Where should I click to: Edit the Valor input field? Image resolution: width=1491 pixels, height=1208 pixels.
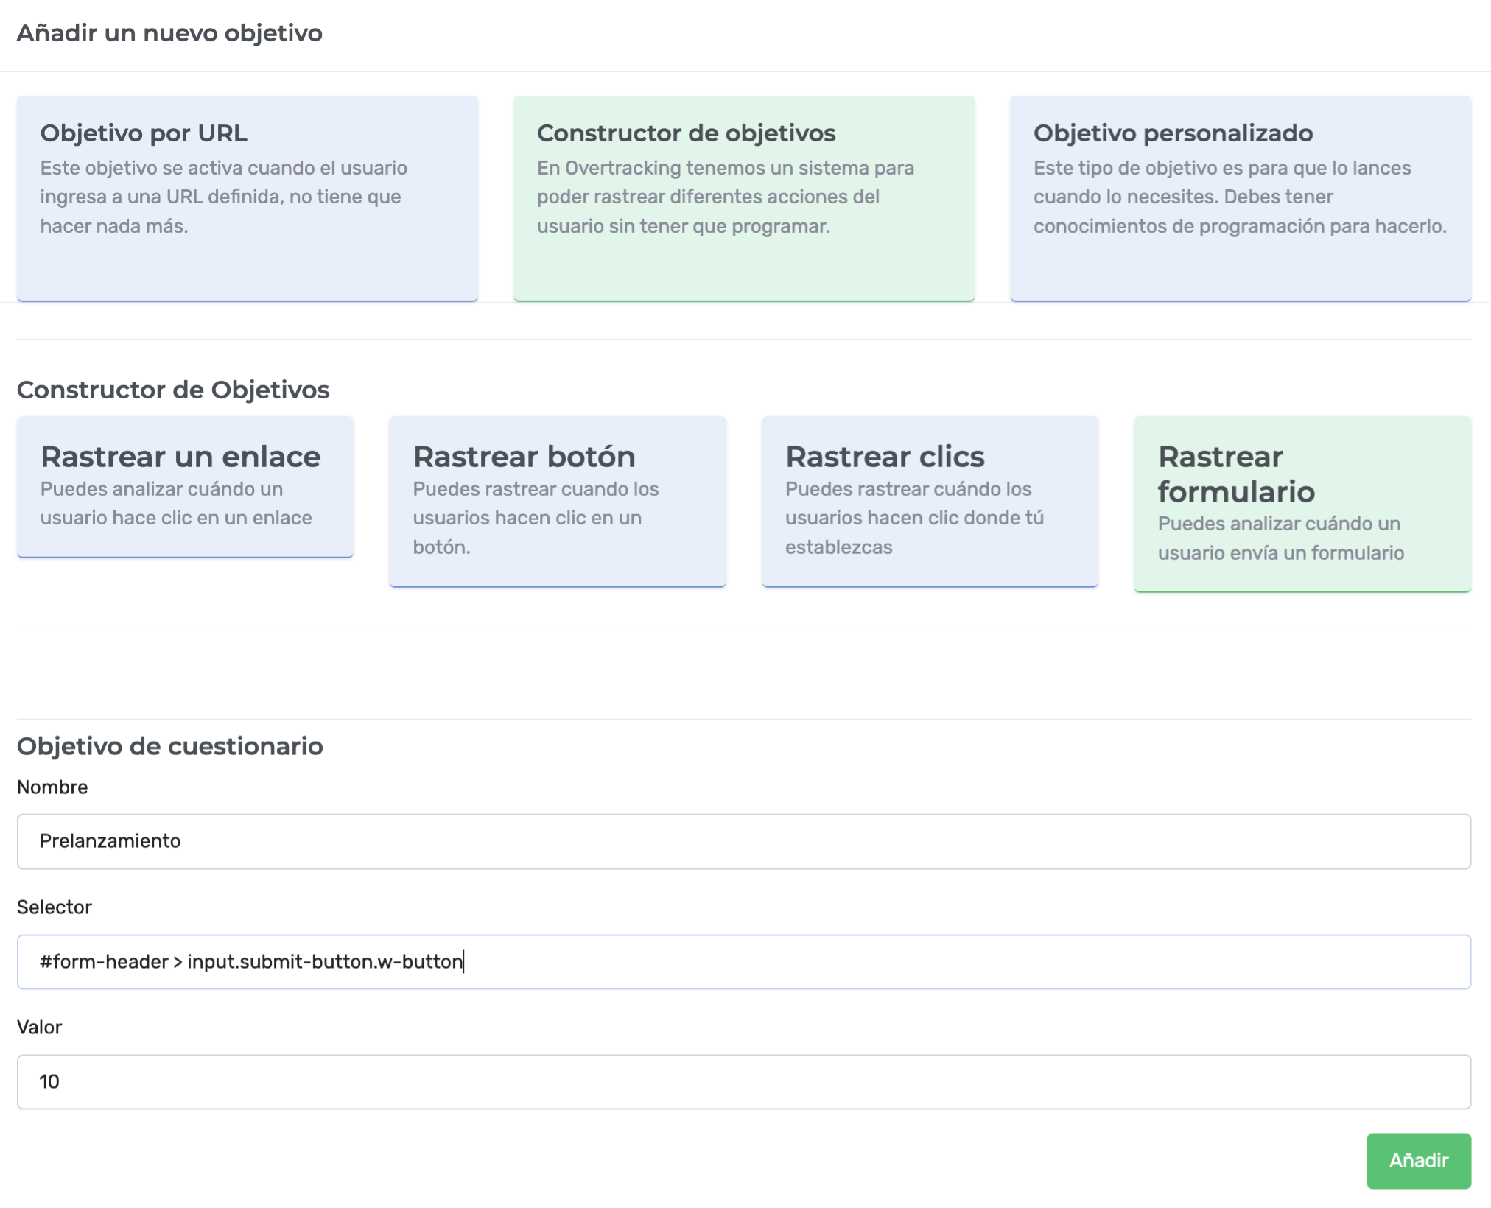tap(744, 1082)
